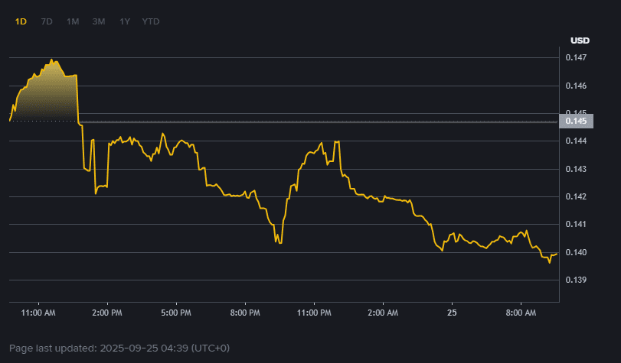Show the 3M price history

[x=99, y=21]
